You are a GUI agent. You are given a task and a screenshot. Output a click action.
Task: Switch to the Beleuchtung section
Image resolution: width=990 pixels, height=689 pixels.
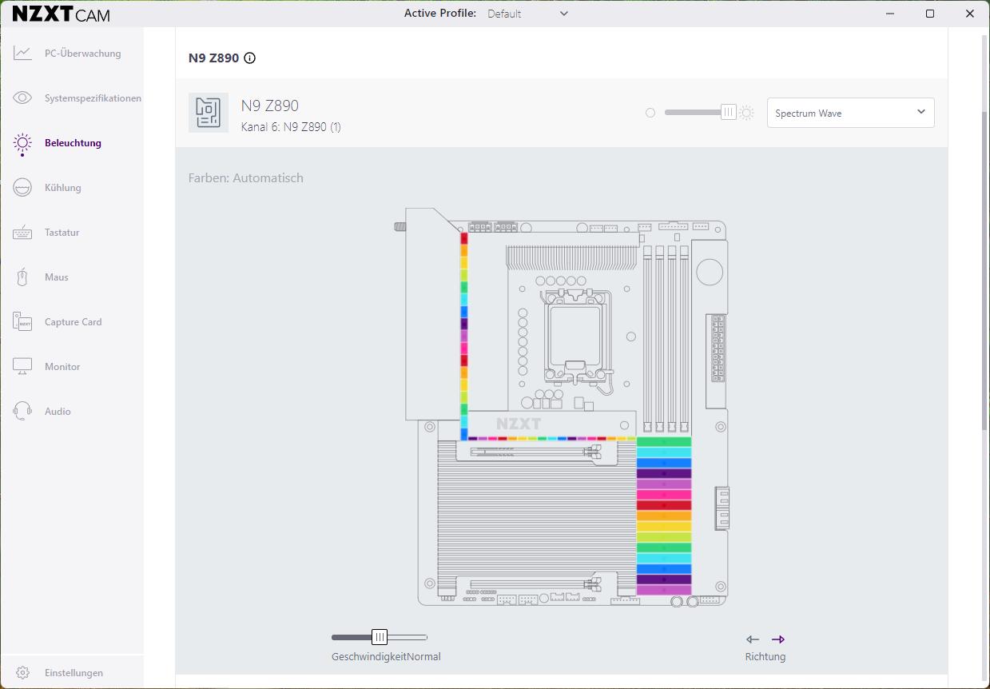[x=73, y=143]
